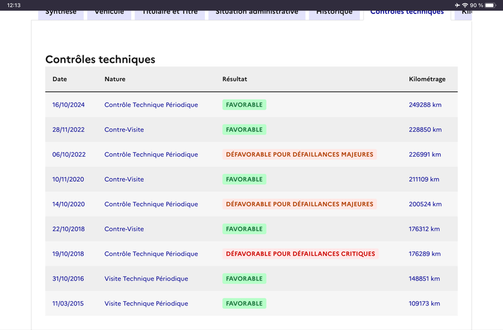The height and width of the screenshot is (330, 503).
Task: Click Contre-Visite on the 22/10/2018 row
Action: [x=124, y=229]
